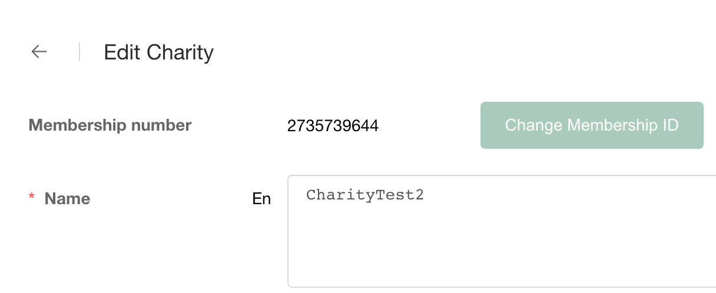
Task: Click empty space inside the Name box
Action: (x=500, y=253)
